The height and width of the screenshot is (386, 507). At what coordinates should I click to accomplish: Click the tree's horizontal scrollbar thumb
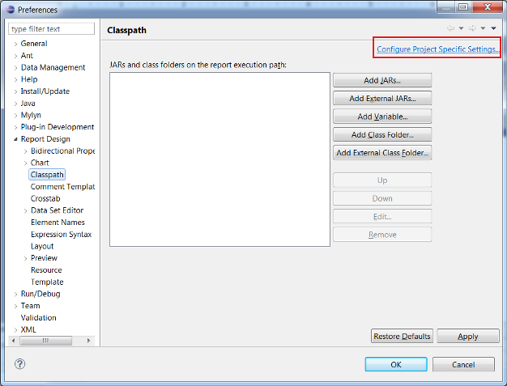pos(45,341)
